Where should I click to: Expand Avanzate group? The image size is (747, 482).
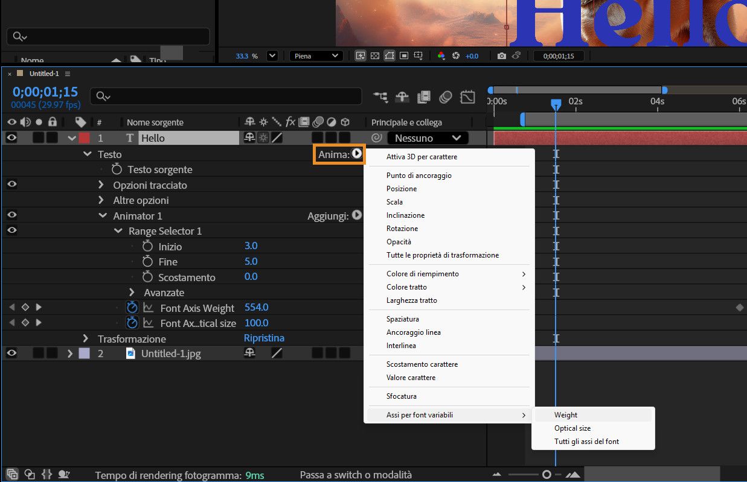[132, 292]
